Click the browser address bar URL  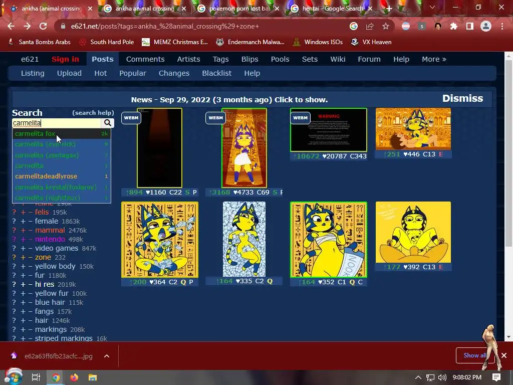click(165, 26)
